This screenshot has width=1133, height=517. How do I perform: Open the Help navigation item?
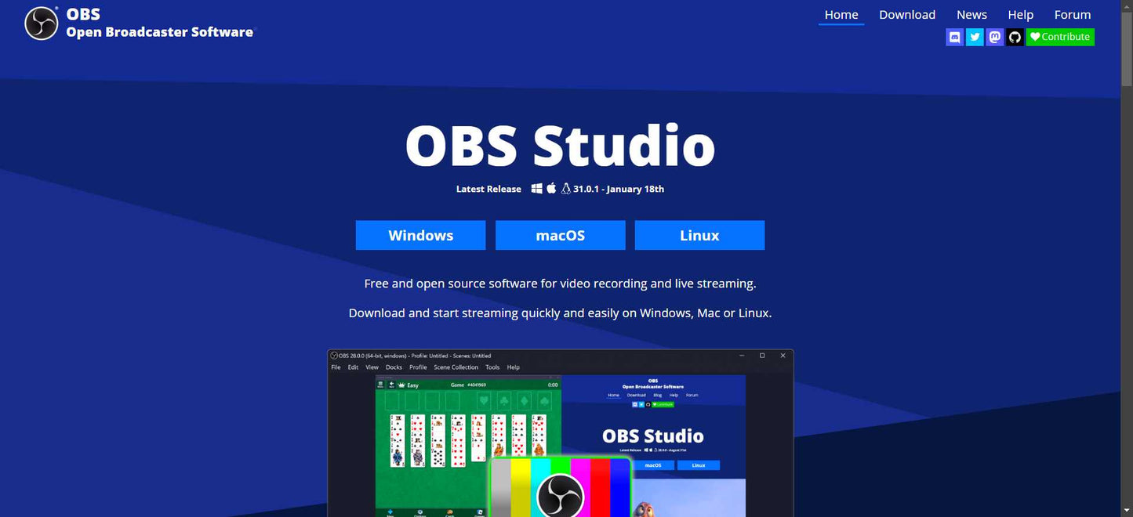(1020, 15)
